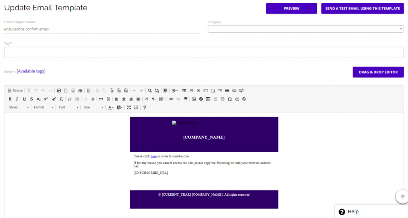This screenshot has width=408, height=218.
Task: Open the Background Color picker
Action: (120, 107)
